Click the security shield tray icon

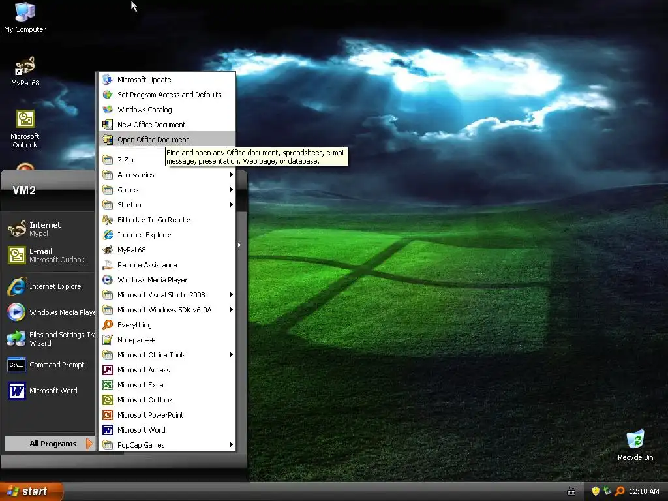point(596,491)
